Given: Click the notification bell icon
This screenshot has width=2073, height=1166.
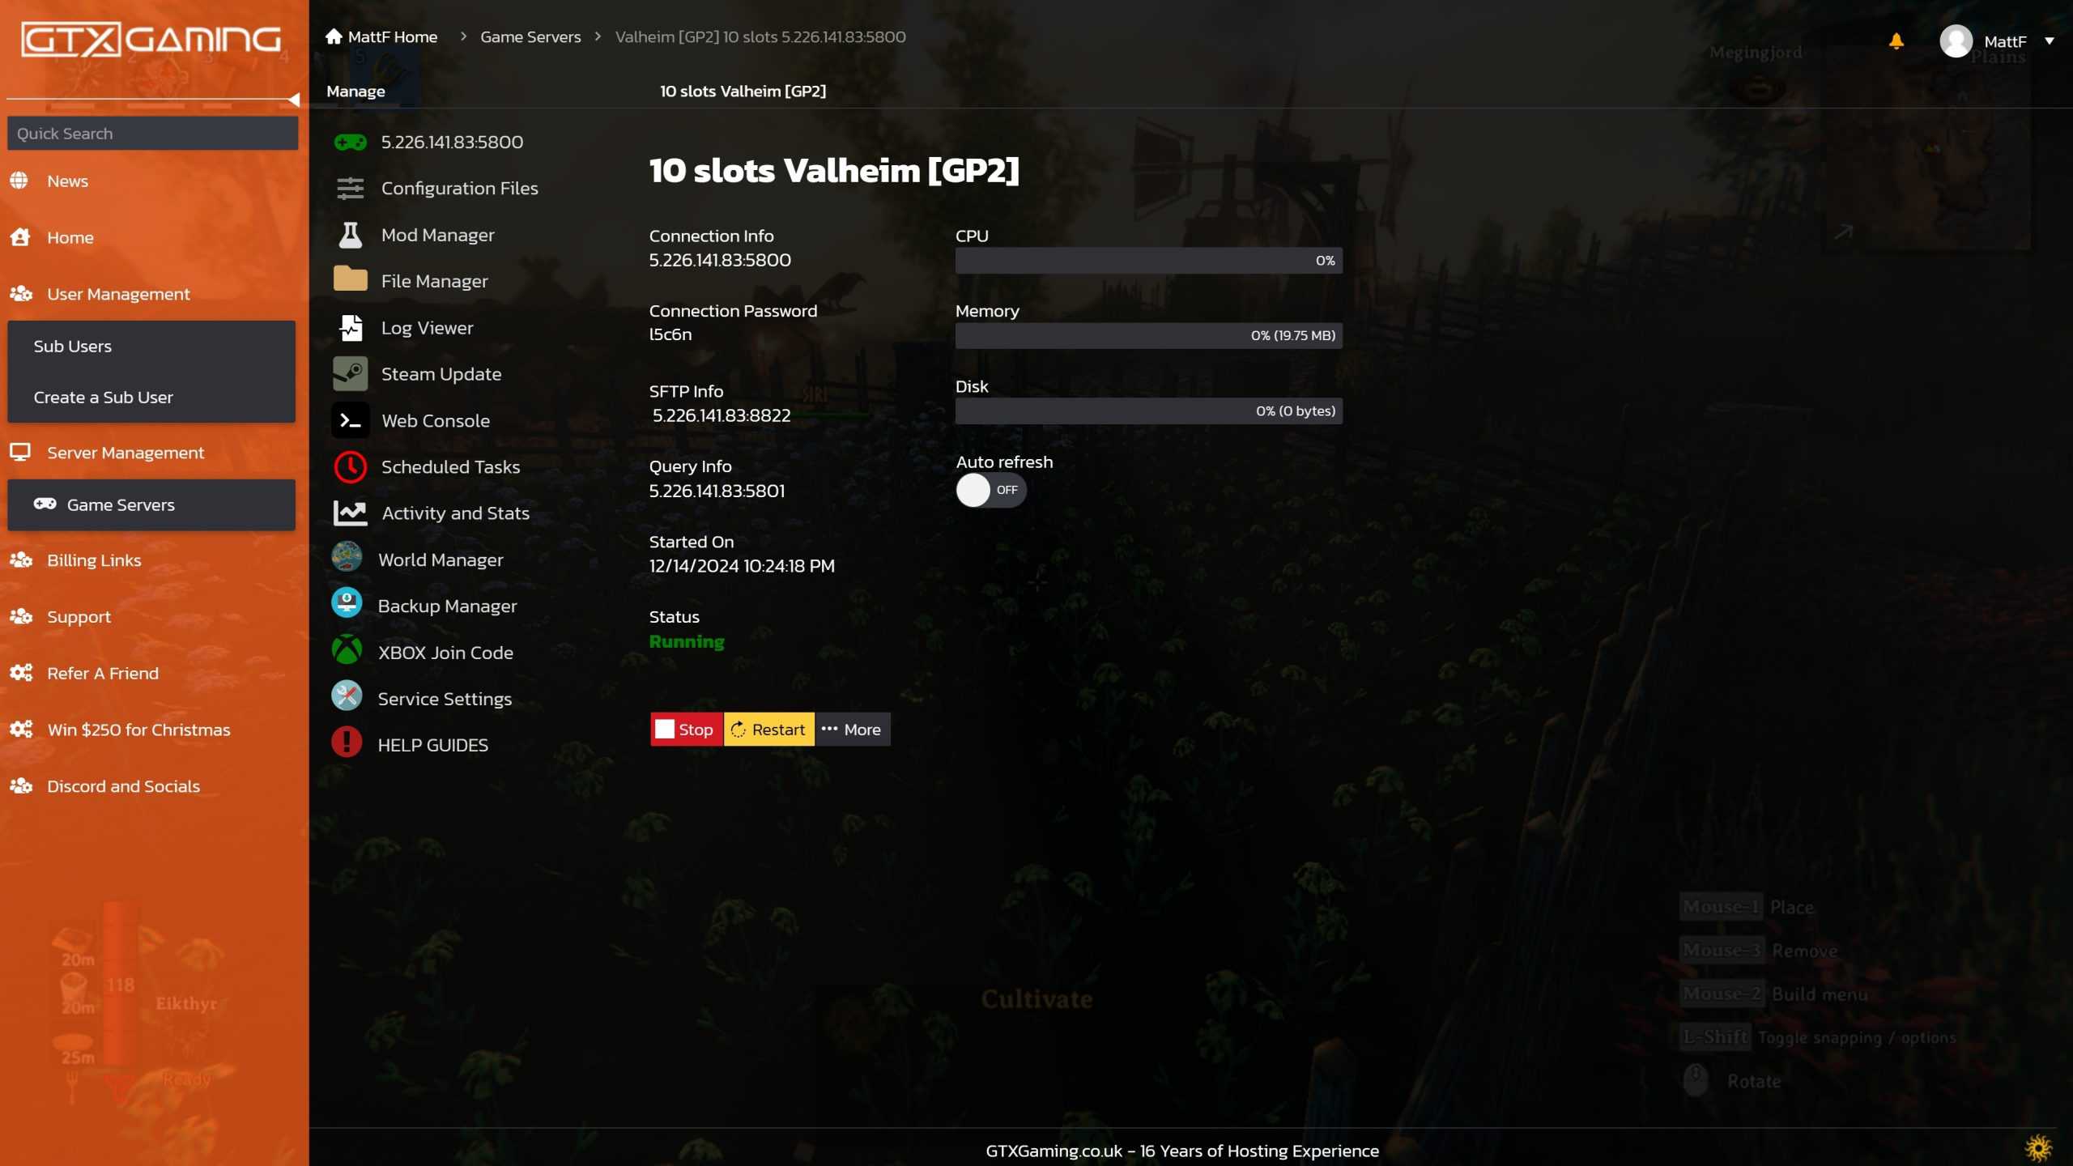Looking at the screenshot, I should tap(1896, 40).
